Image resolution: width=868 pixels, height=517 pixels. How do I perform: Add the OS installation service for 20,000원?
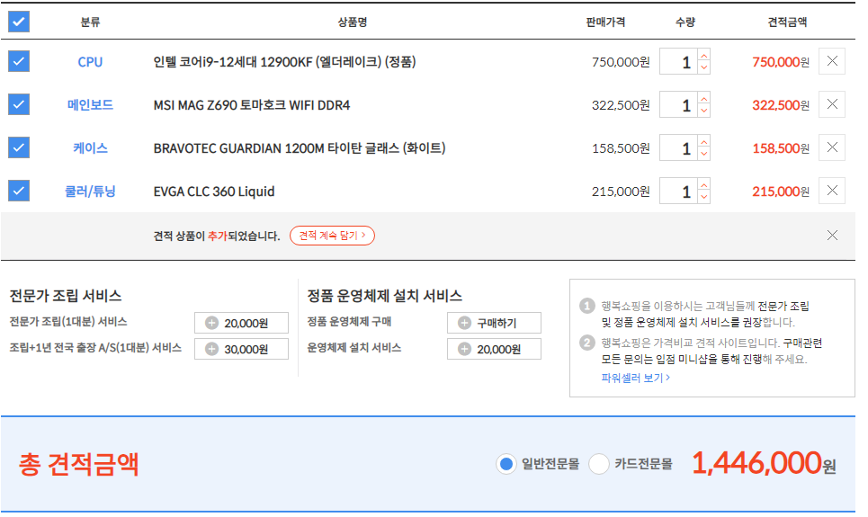494,349
